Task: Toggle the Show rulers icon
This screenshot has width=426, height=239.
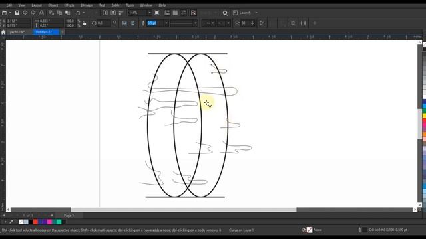Action: pyautogui.click(x=167, y=13)
